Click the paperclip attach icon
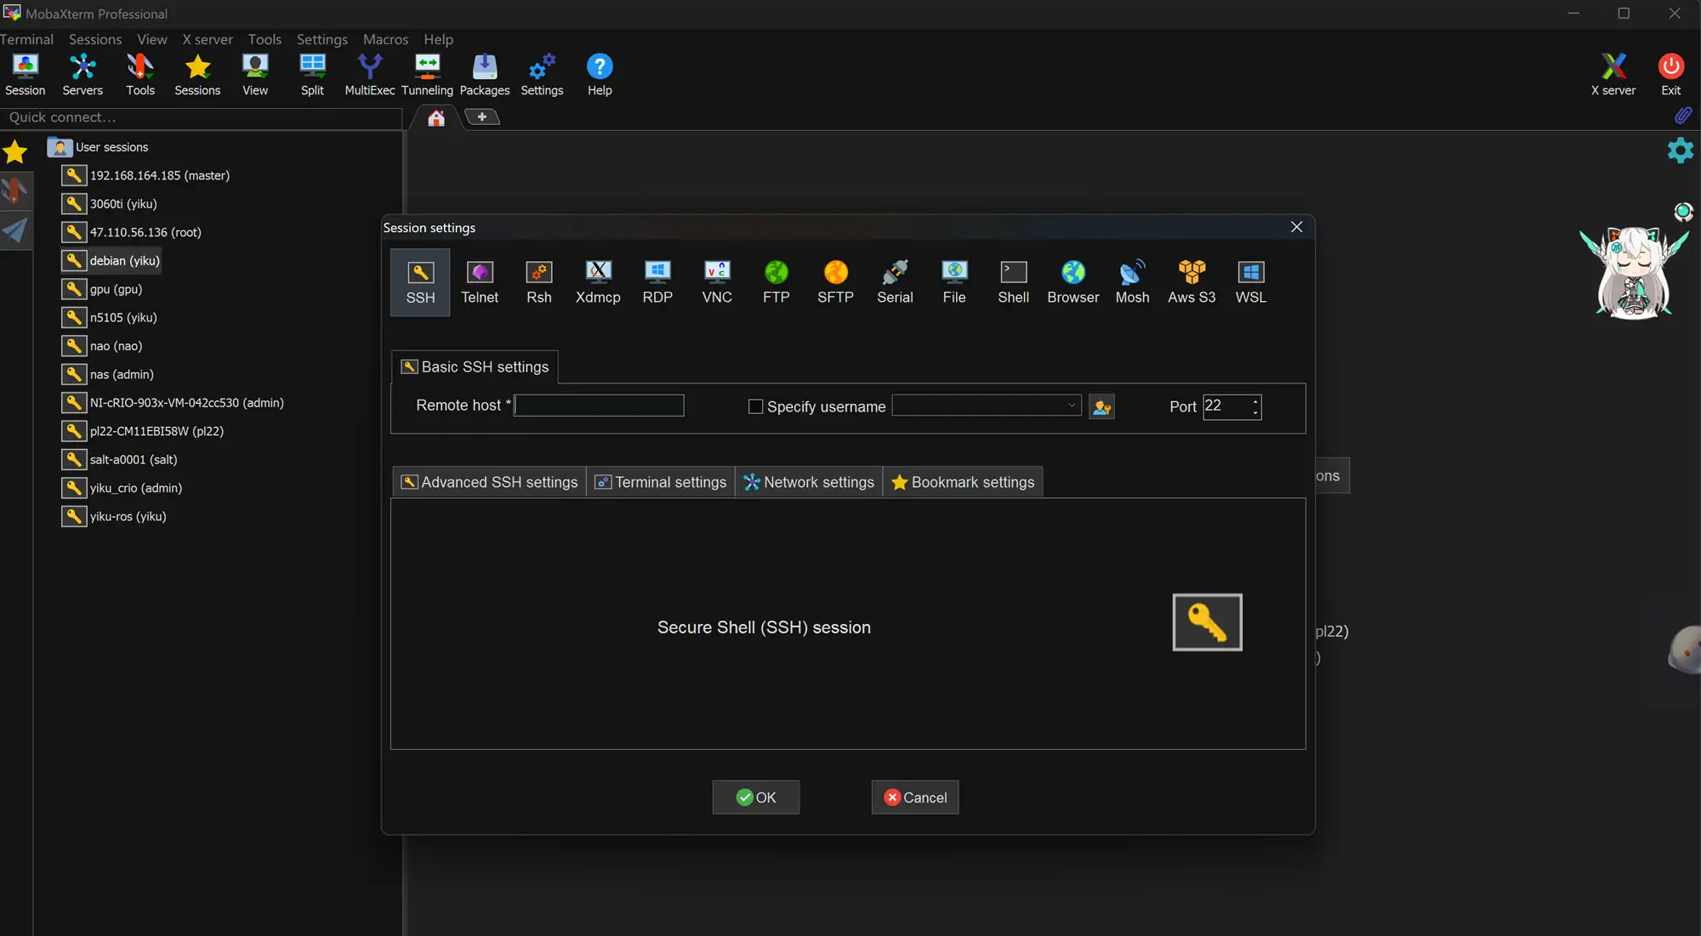 click(1683, 116)
